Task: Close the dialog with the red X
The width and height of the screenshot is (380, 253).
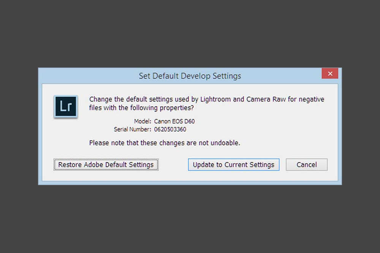Action: coord(330,74)
